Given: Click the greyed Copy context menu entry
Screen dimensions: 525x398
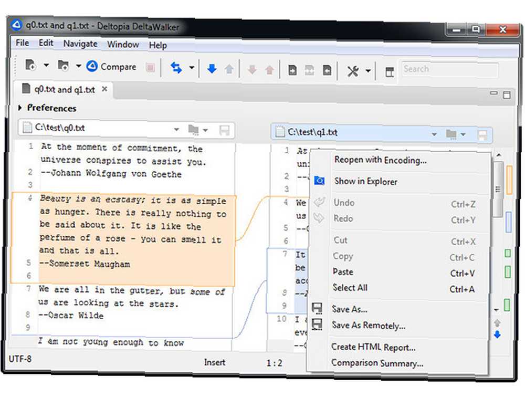Looking at the screenshot, I should [400, 257].
